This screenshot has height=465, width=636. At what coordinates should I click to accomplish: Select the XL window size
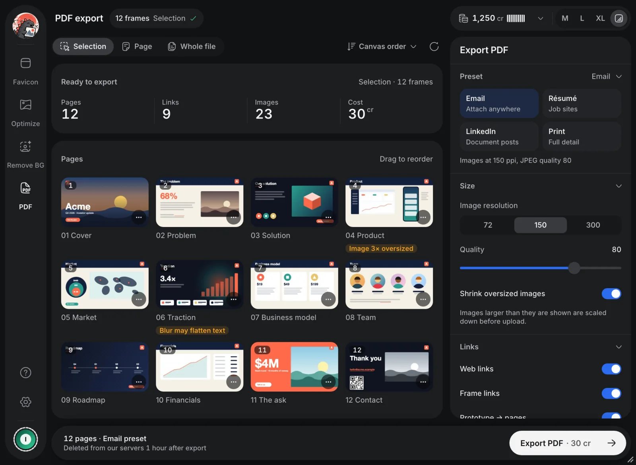pyautogui.click(x=600, y=18)
